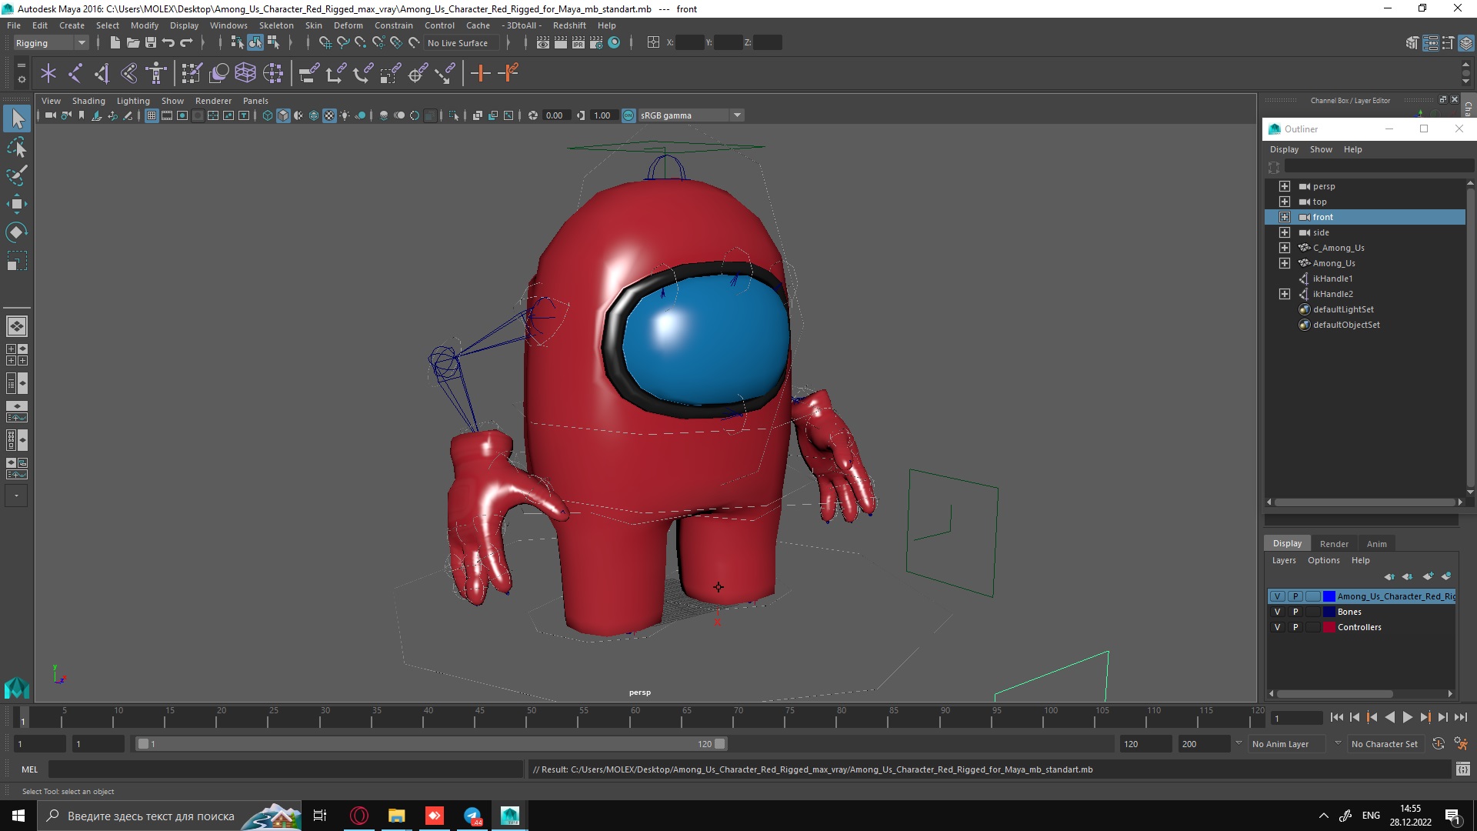
Task: Choose the Rotate tool in the toolbox
Action: pyautogui.click(x=17, y=232)
